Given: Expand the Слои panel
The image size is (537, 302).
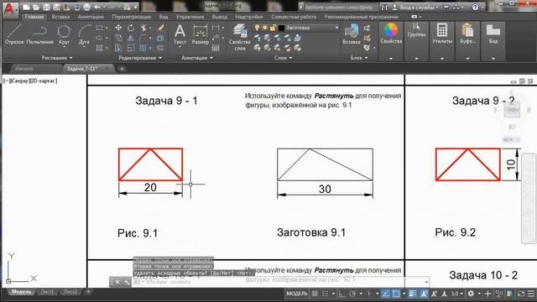Looking at the screenshot, I should pyautogui.click(x=284, y=58).
